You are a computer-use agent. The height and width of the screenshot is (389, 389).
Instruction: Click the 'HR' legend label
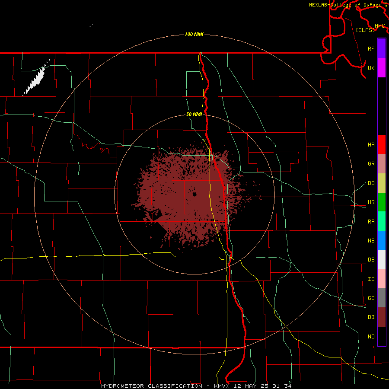click(371, 202)
